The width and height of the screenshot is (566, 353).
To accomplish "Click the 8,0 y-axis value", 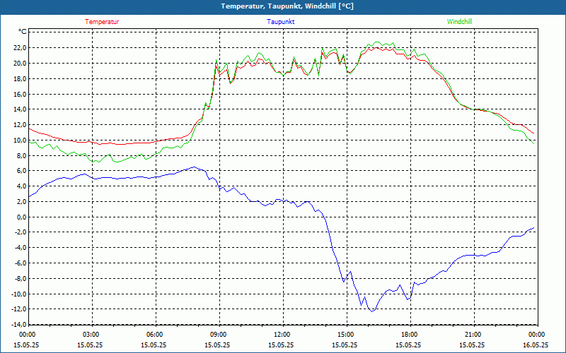I will point(21,156).
